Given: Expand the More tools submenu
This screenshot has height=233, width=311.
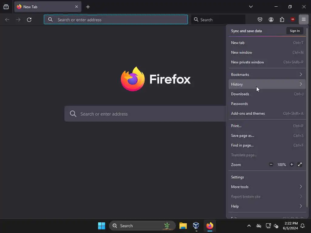Looking at the screenshot, I should pyautogui.click(x=267, y=187).
